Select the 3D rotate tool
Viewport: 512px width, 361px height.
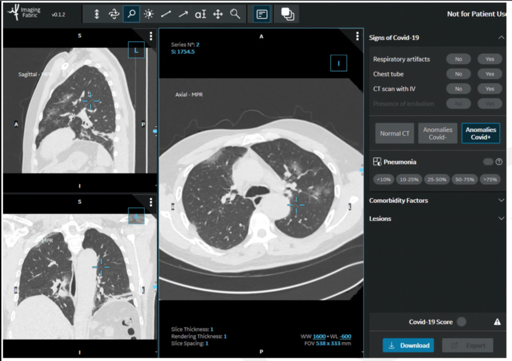tap(114, 14)
